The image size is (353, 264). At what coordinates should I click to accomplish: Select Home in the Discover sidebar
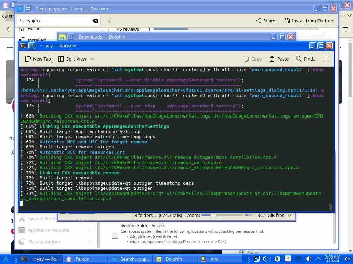pos(34,29)
